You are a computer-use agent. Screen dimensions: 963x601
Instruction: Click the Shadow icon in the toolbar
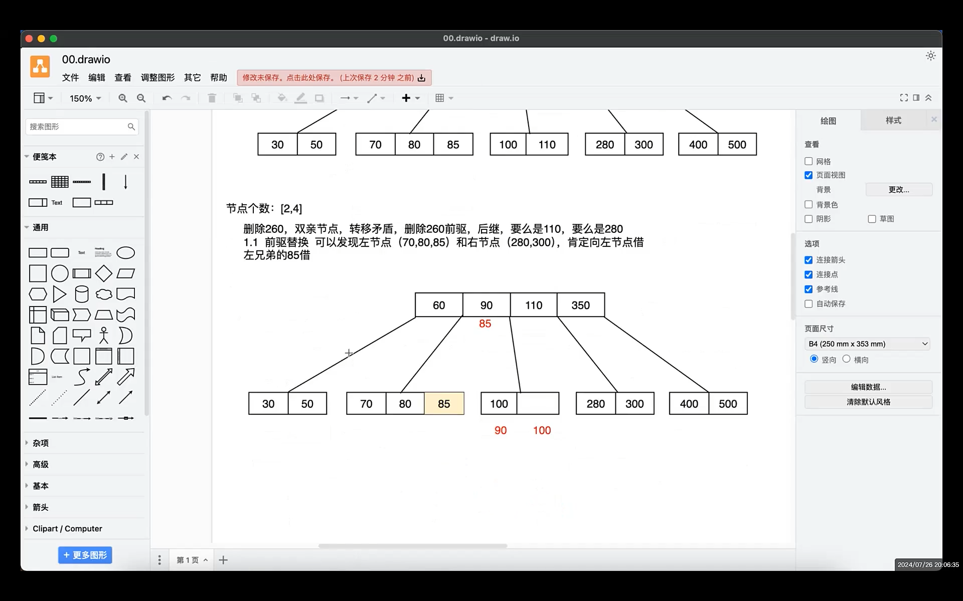point(319,98)
